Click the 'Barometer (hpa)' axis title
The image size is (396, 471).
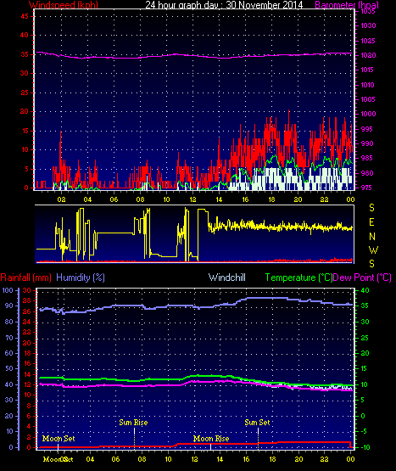point(347,5)
